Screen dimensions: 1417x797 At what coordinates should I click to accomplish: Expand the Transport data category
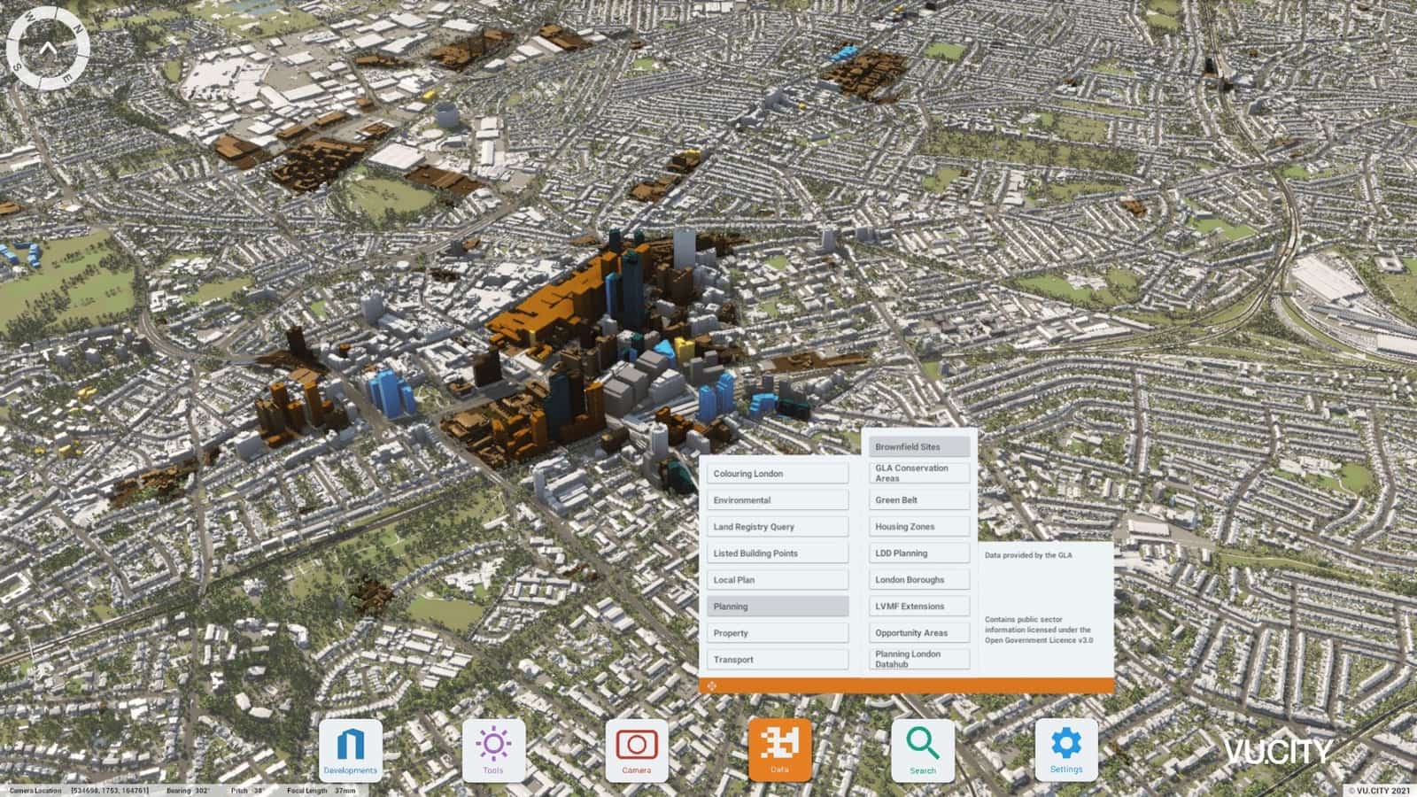(x=777, y=659)
